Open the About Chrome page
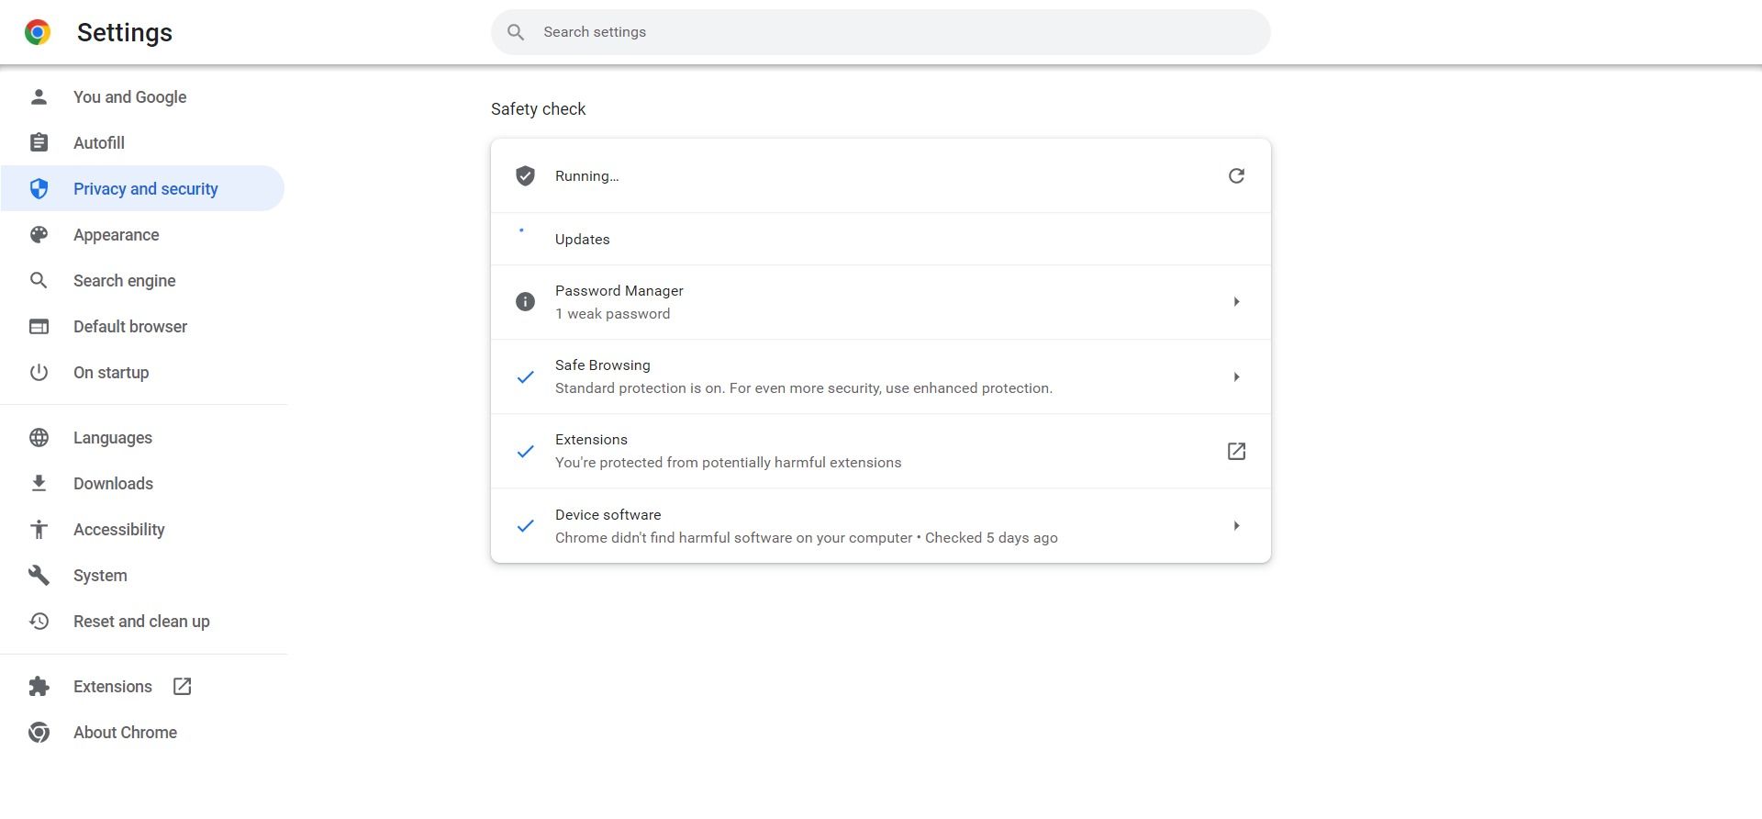 [125, 733]
